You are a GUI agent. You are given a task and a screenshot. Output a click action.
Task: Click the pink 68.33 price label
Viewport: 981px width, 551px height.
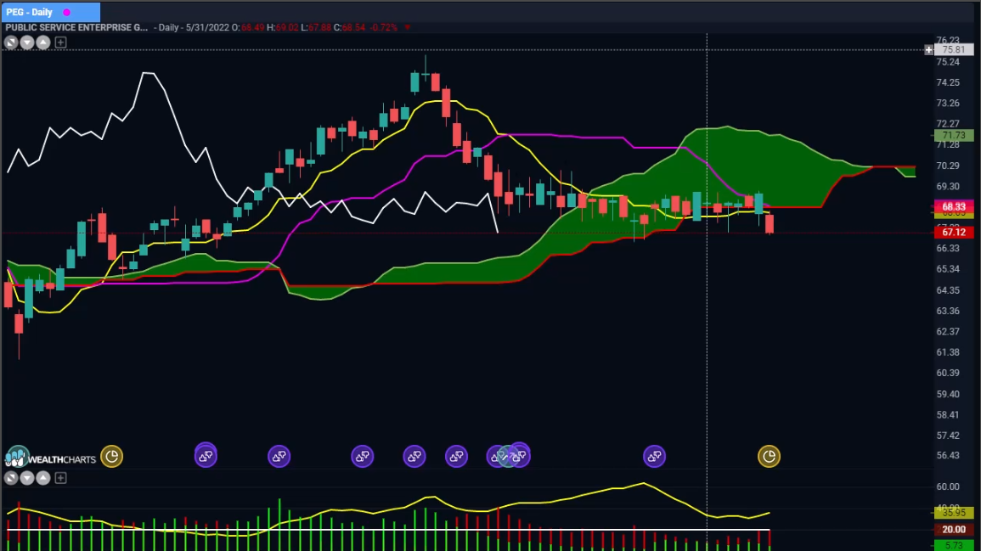(954, 206)
